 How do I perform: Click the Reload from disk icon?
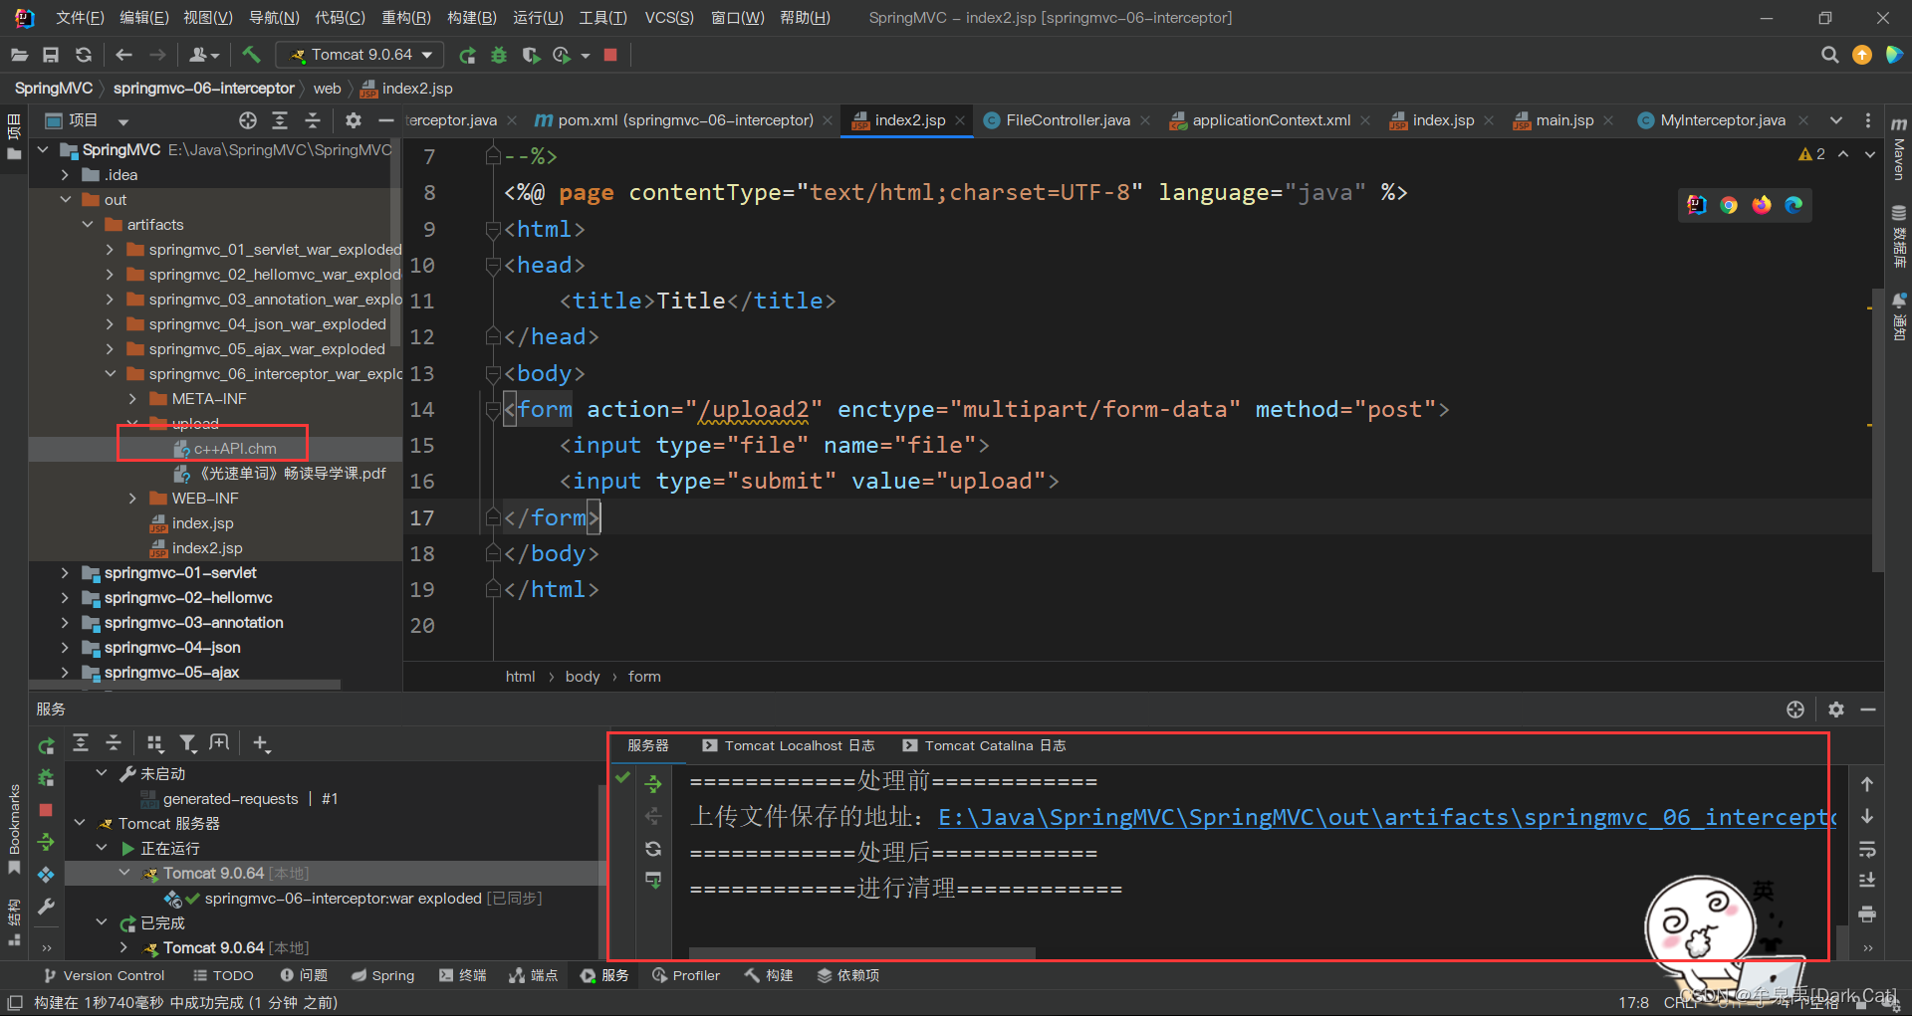click(84, 55)
